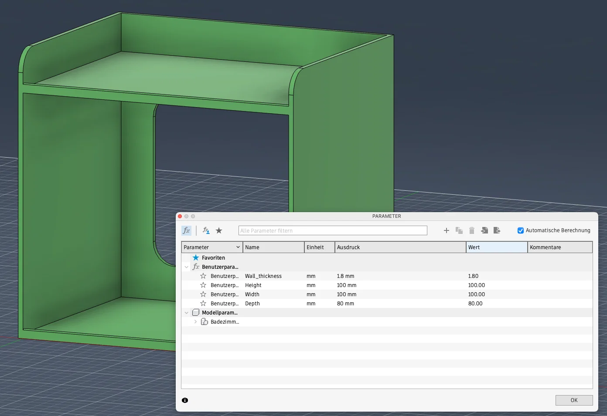Toggle favorite star for Depth parameter
Viewport: 607px width, 416px height.
coord(203,304)
